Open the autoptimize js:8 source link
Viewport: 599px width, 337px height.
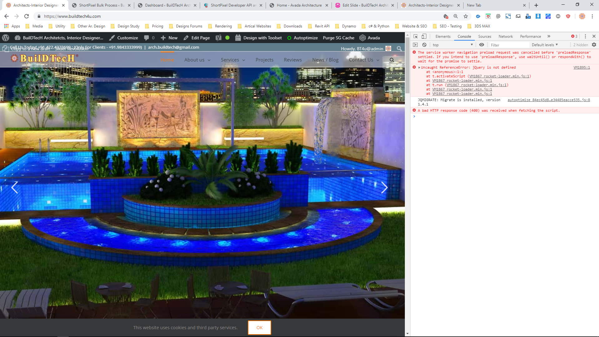click(x=549, y=100)
